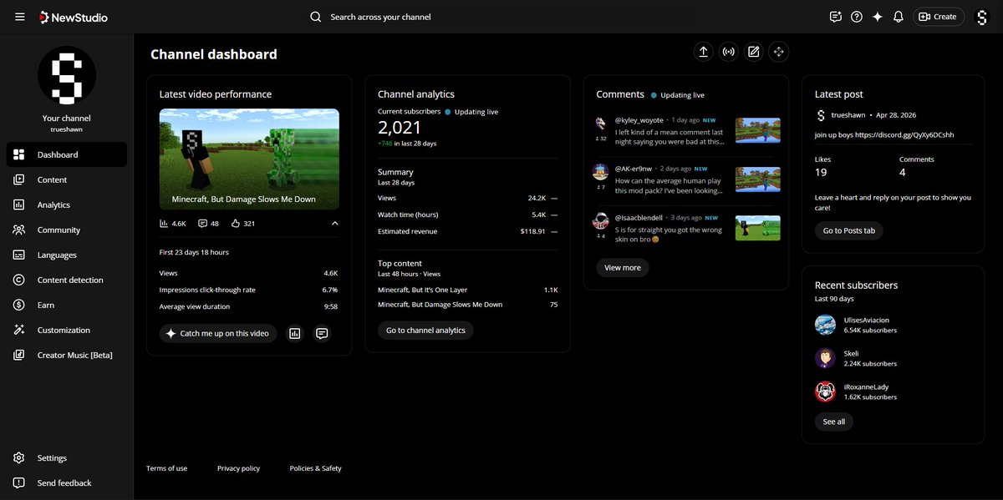Open Content detection in the sidebar
This screenshot has height=500, width=1003.
coord(67,280)
